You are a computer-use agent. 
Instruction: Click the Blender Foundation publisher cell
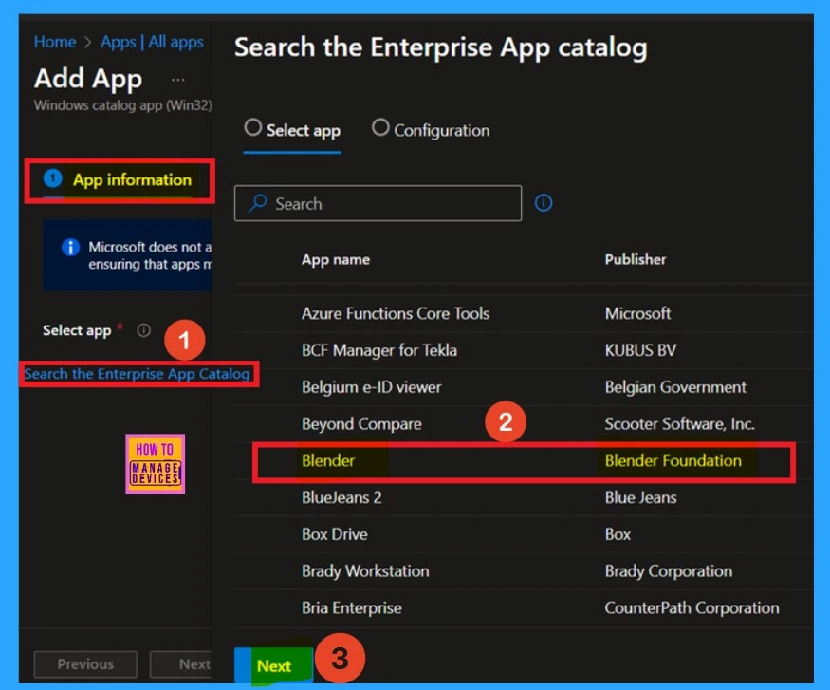click(x=673, y=460)
